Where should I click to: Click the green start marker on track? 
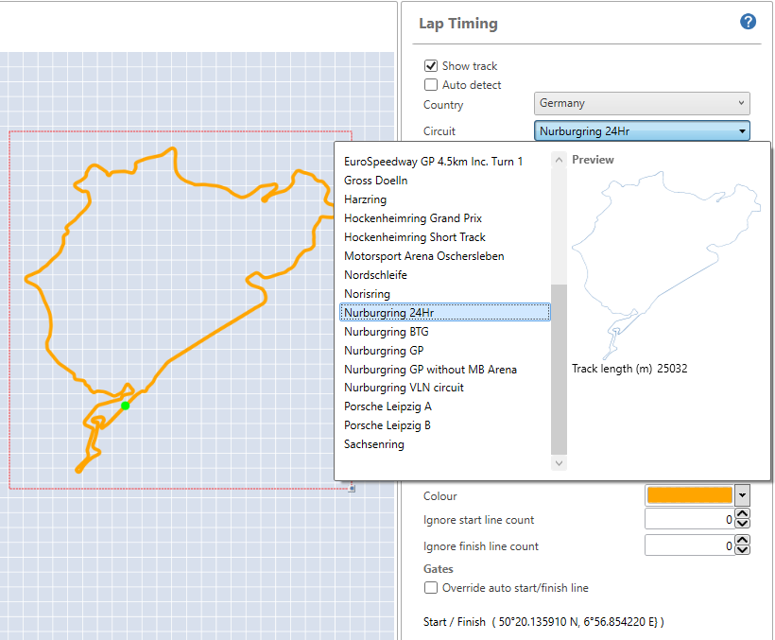click(125, 406)
